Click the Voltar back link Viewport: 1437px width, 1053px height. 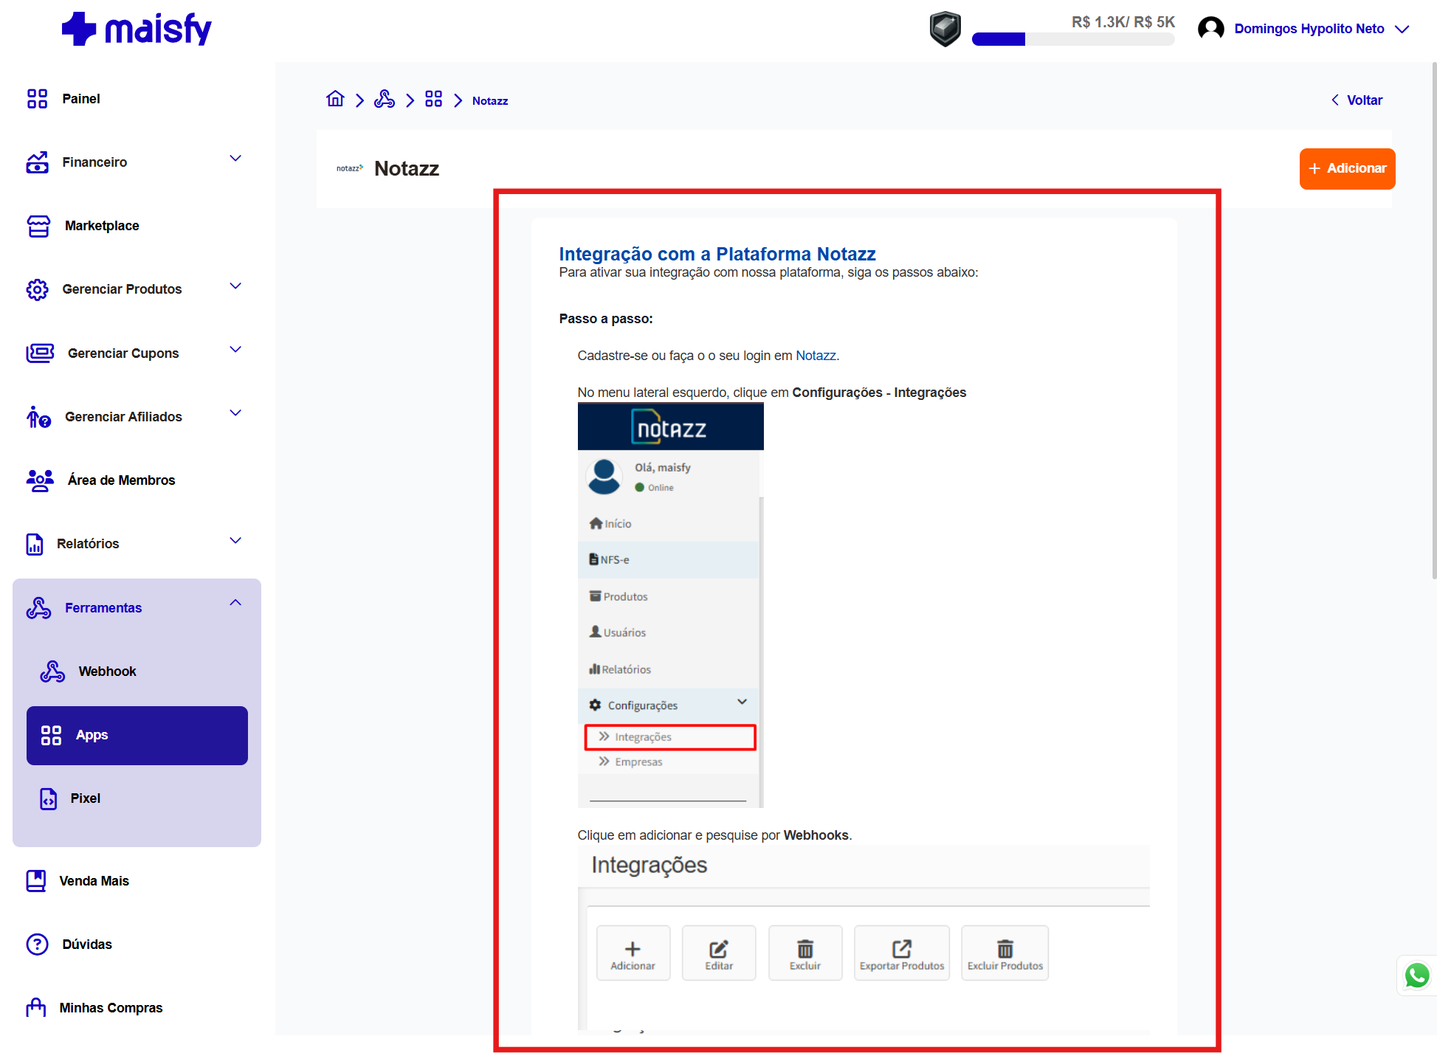point(1357,100)
